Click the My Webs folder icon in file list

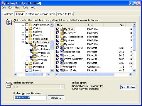(62, 44)
